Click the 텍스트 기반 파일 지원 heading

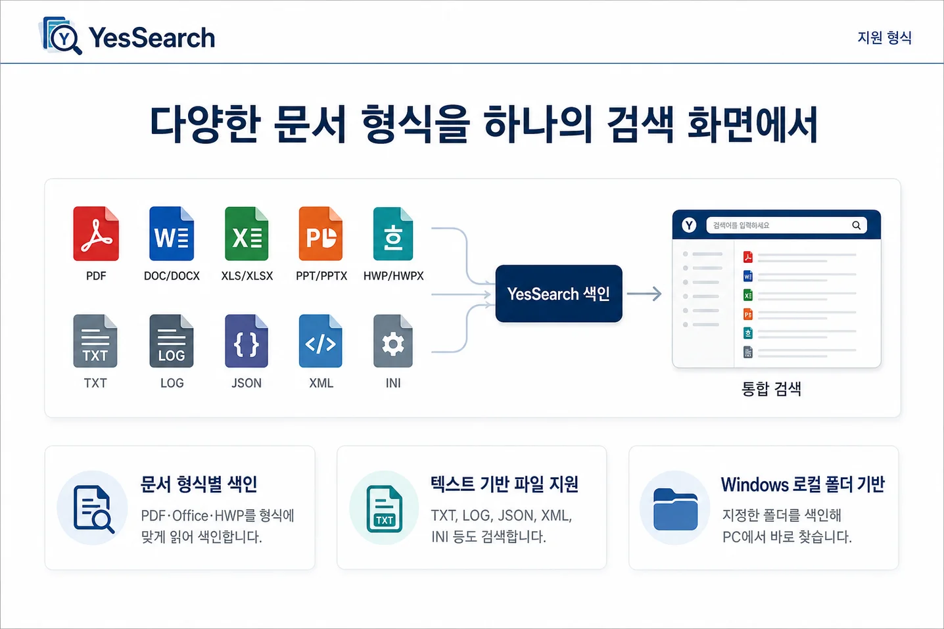click(x=505, y=484)
